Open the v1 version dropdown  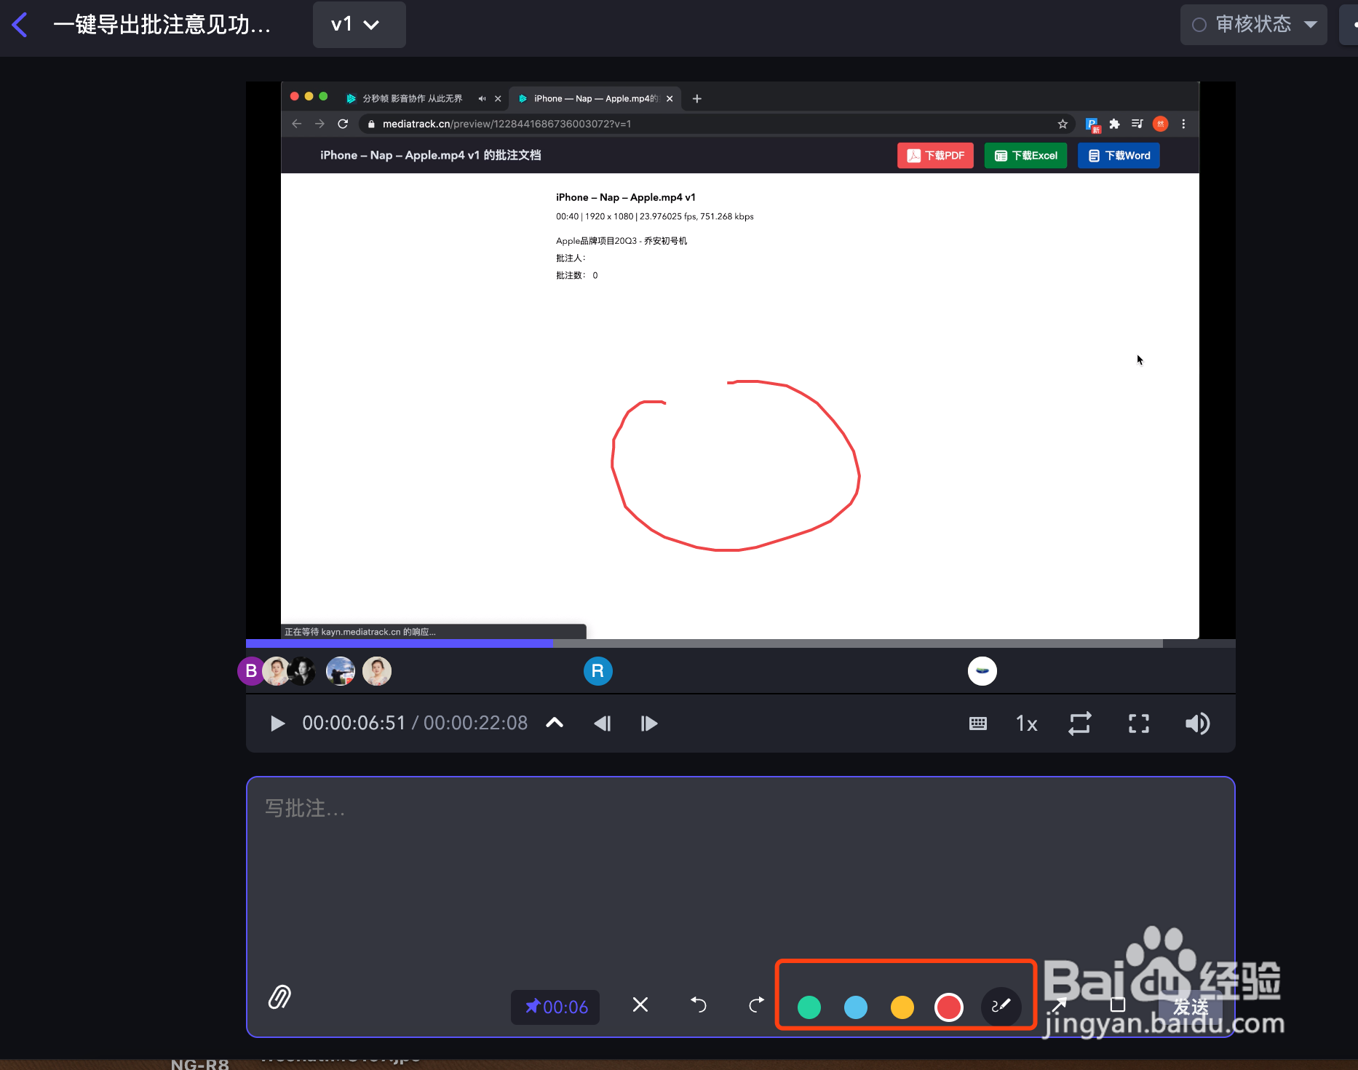click(359, 25)
